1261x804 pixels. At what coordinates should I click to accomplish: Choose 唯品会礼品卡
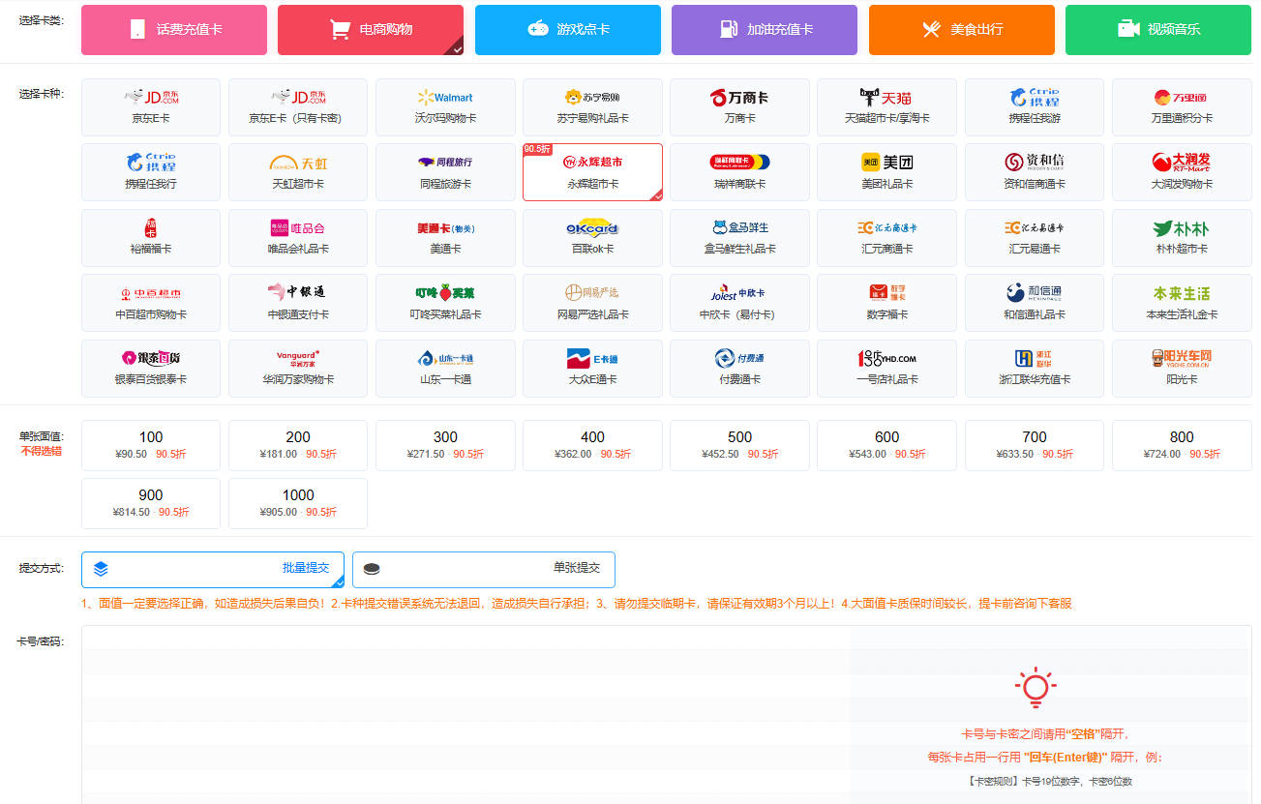coord(298,238)
